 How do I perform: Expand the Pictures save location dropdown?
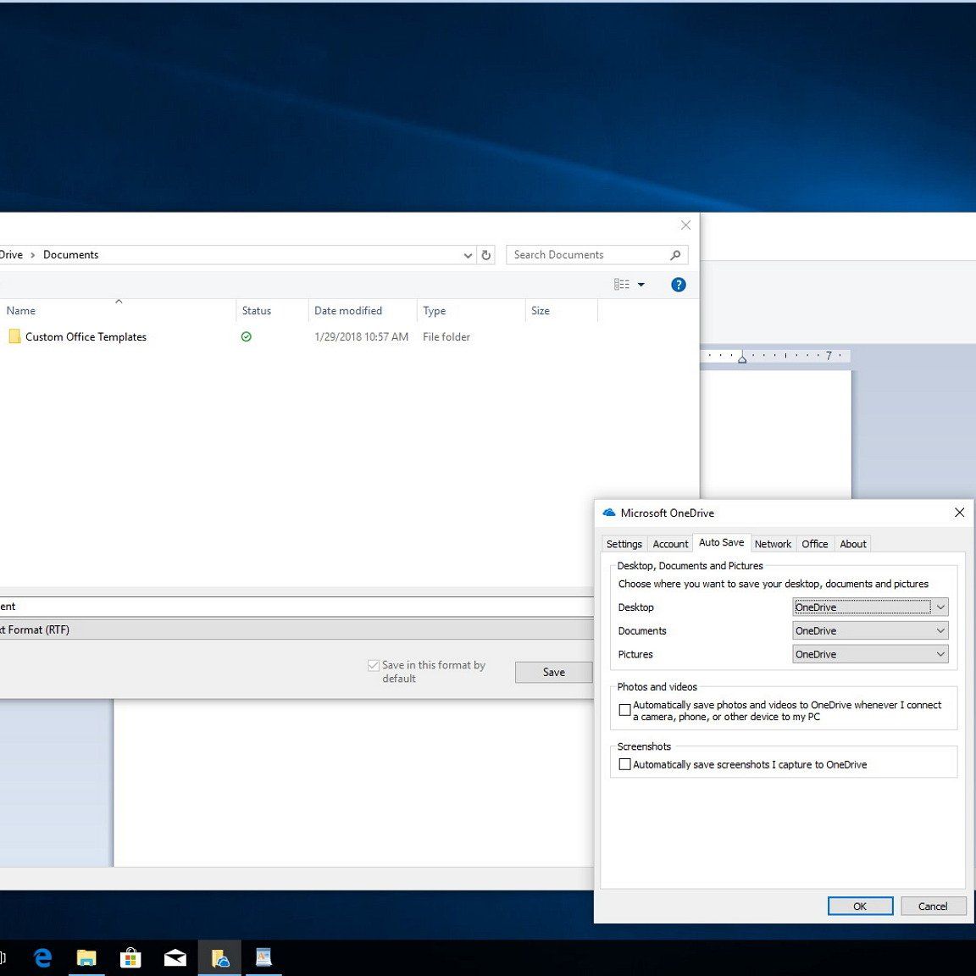(x=870, y=655)
